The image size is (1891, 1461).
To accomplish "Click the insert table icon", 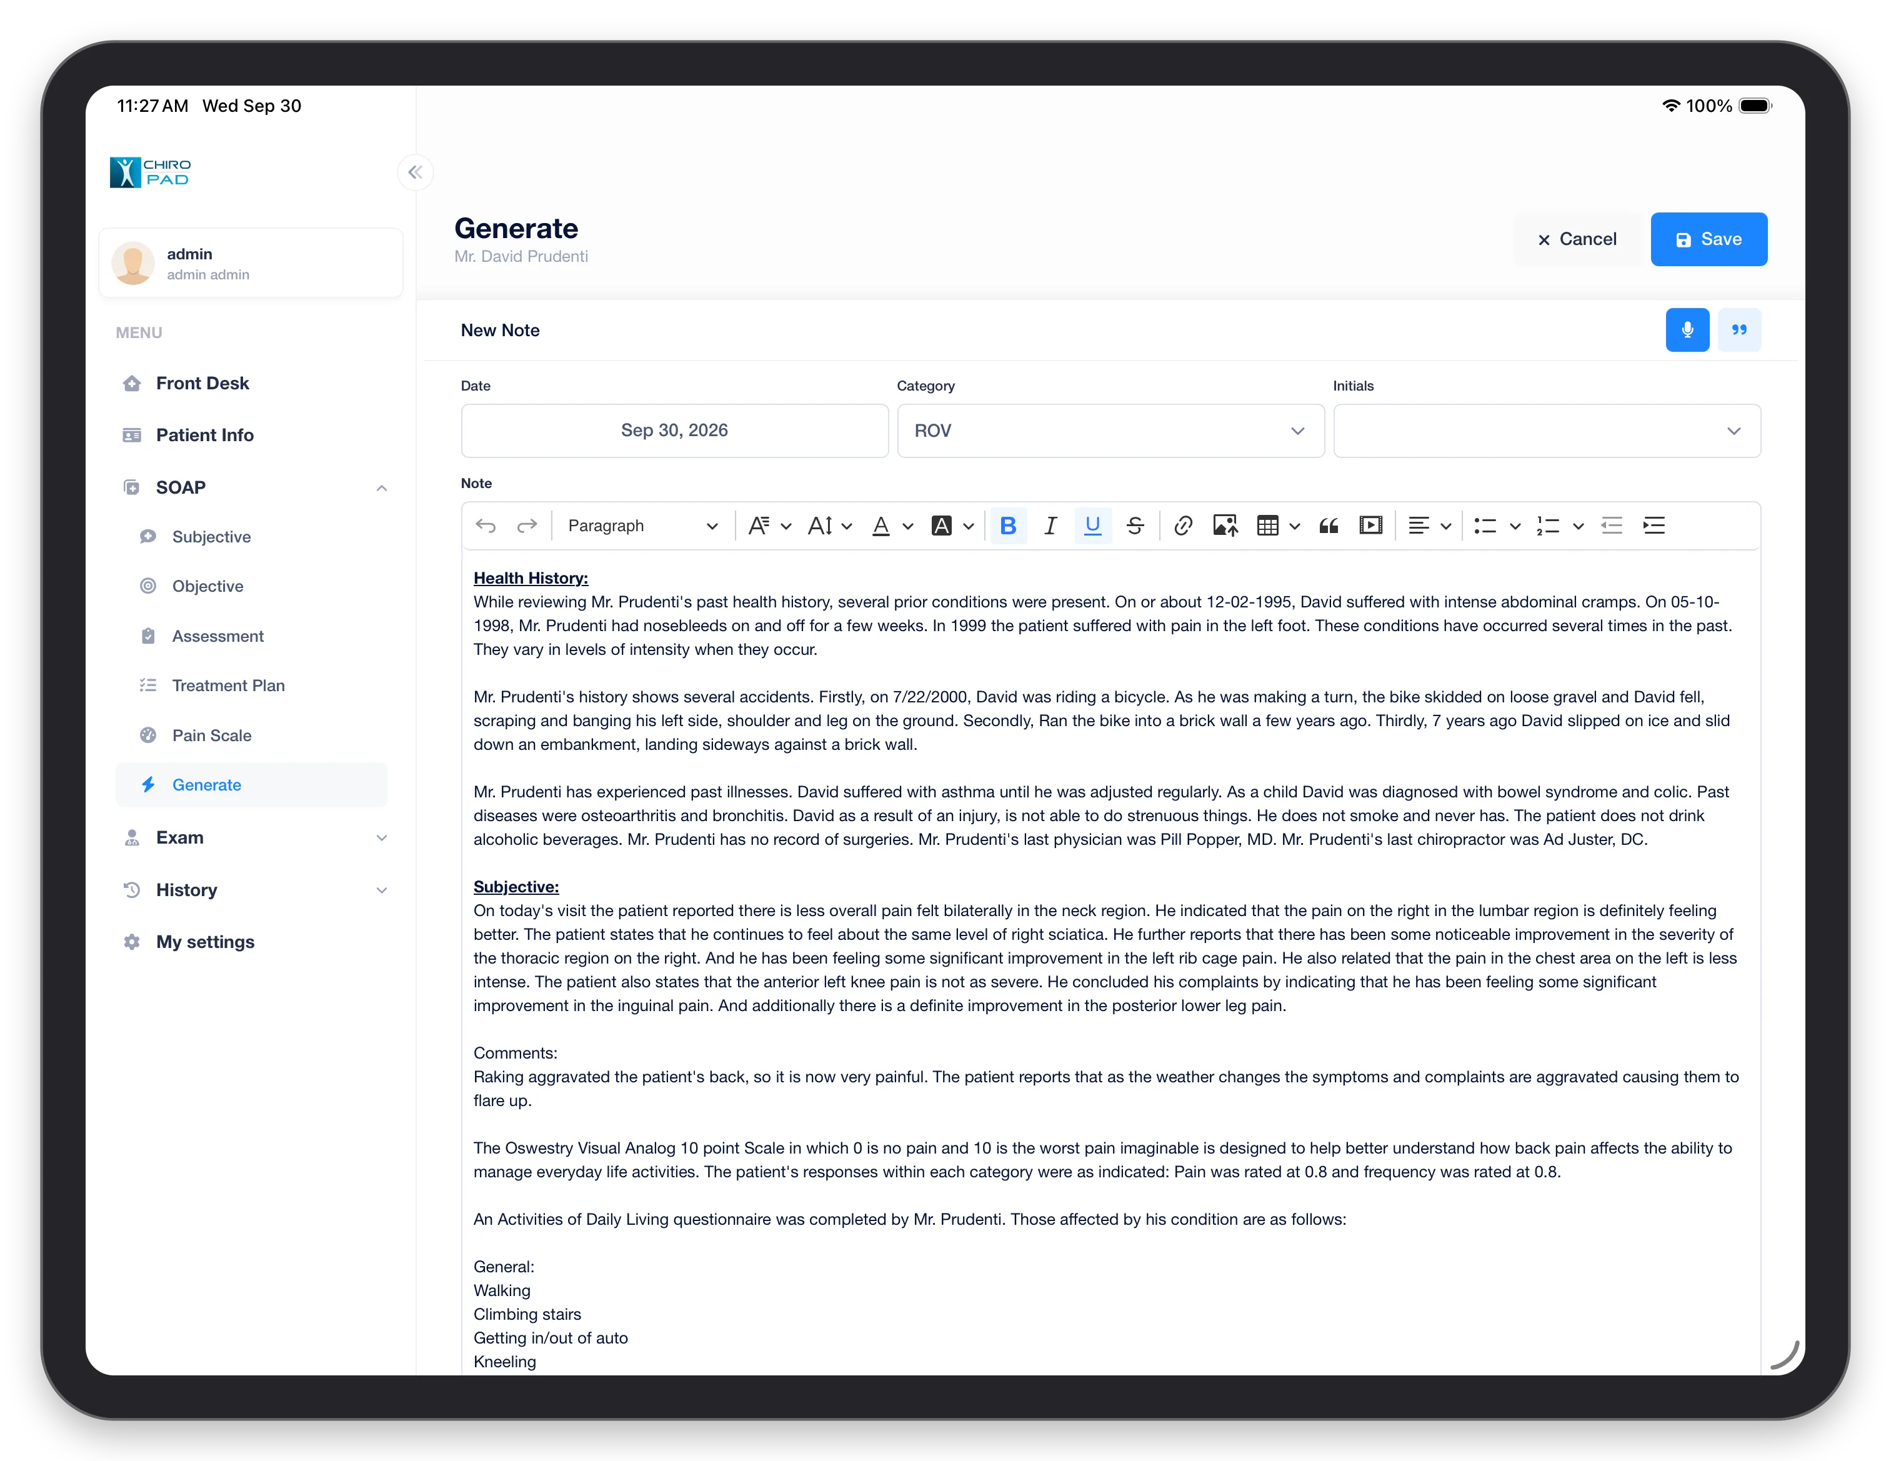I will click(x=1267, y=526).
